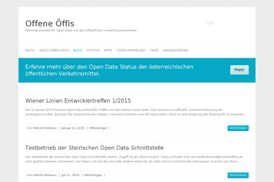Viewport: 274px width, 182px height.
Task: Open CODE-SAMMLUNG in the navigation
Action: 131,51
